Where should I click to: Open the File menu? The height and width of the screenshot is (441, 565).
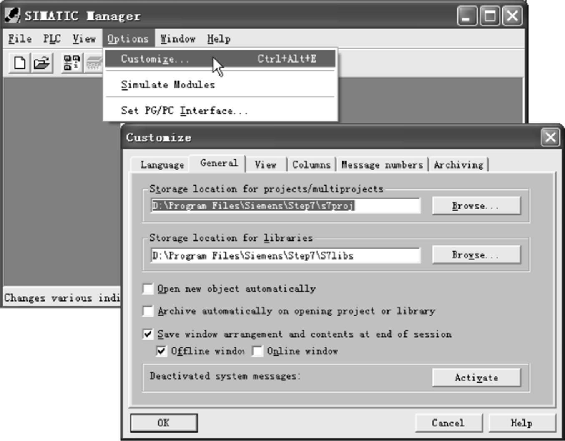click(x=20, y=39)
